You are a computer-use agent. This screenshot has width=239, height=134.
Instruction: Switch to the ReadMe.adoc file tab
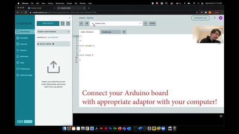(111, 32)
